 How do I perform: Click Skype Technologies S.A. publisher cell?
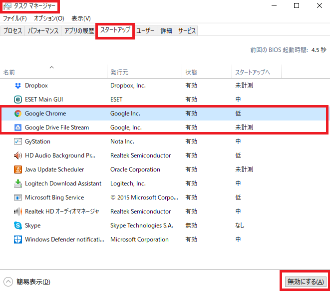pyautogui.click(x=142, y=225)
